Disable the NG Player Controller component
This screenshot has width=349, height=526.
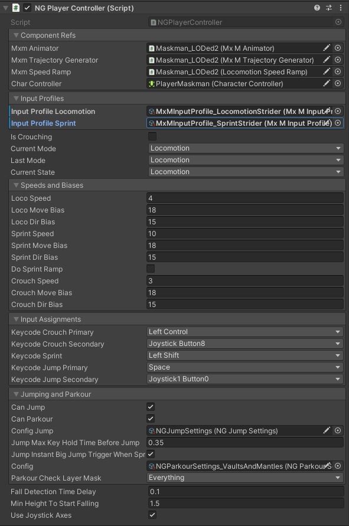pos(26,8)
